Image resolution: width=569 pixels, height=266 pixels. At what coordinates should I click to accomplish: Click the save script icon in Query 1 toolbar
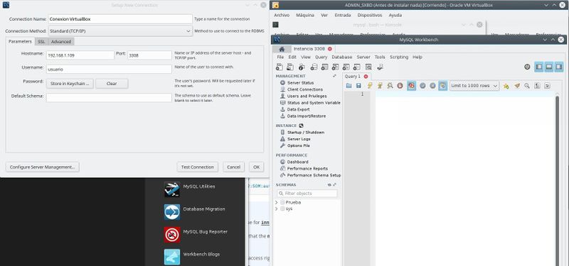pyautogui.click(x=358, y=86)
